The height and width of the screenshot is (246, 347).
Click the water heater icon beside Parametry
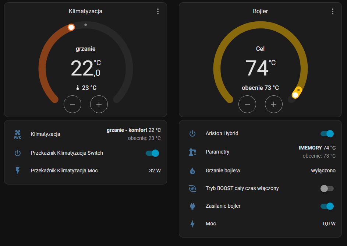click(x=192, y=152)
